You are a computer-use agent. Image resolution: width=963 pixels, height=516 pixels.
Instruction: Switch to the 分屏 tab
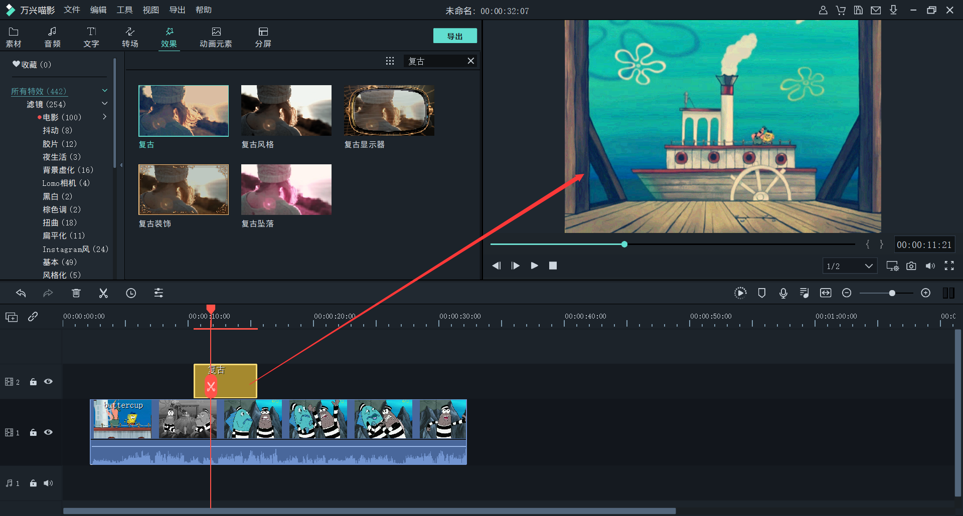point(263,38)
